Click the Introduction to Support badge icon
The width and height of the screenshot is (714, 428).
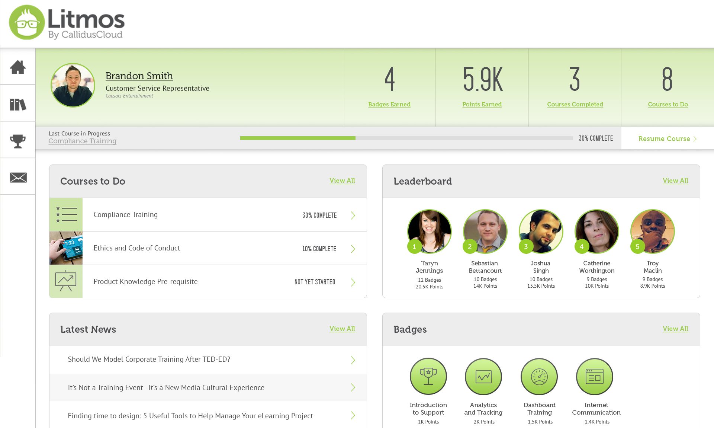pos(428,376)
